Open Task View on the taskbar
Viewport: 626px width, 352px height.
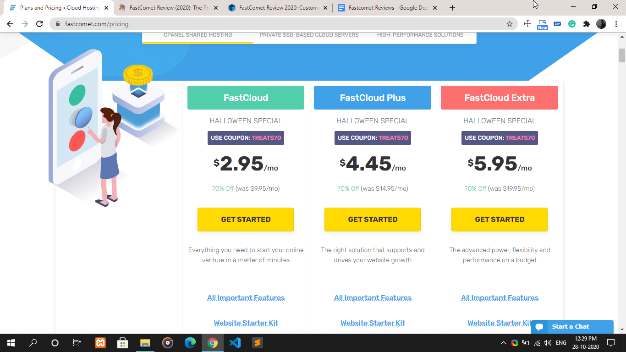coord(77,342)
